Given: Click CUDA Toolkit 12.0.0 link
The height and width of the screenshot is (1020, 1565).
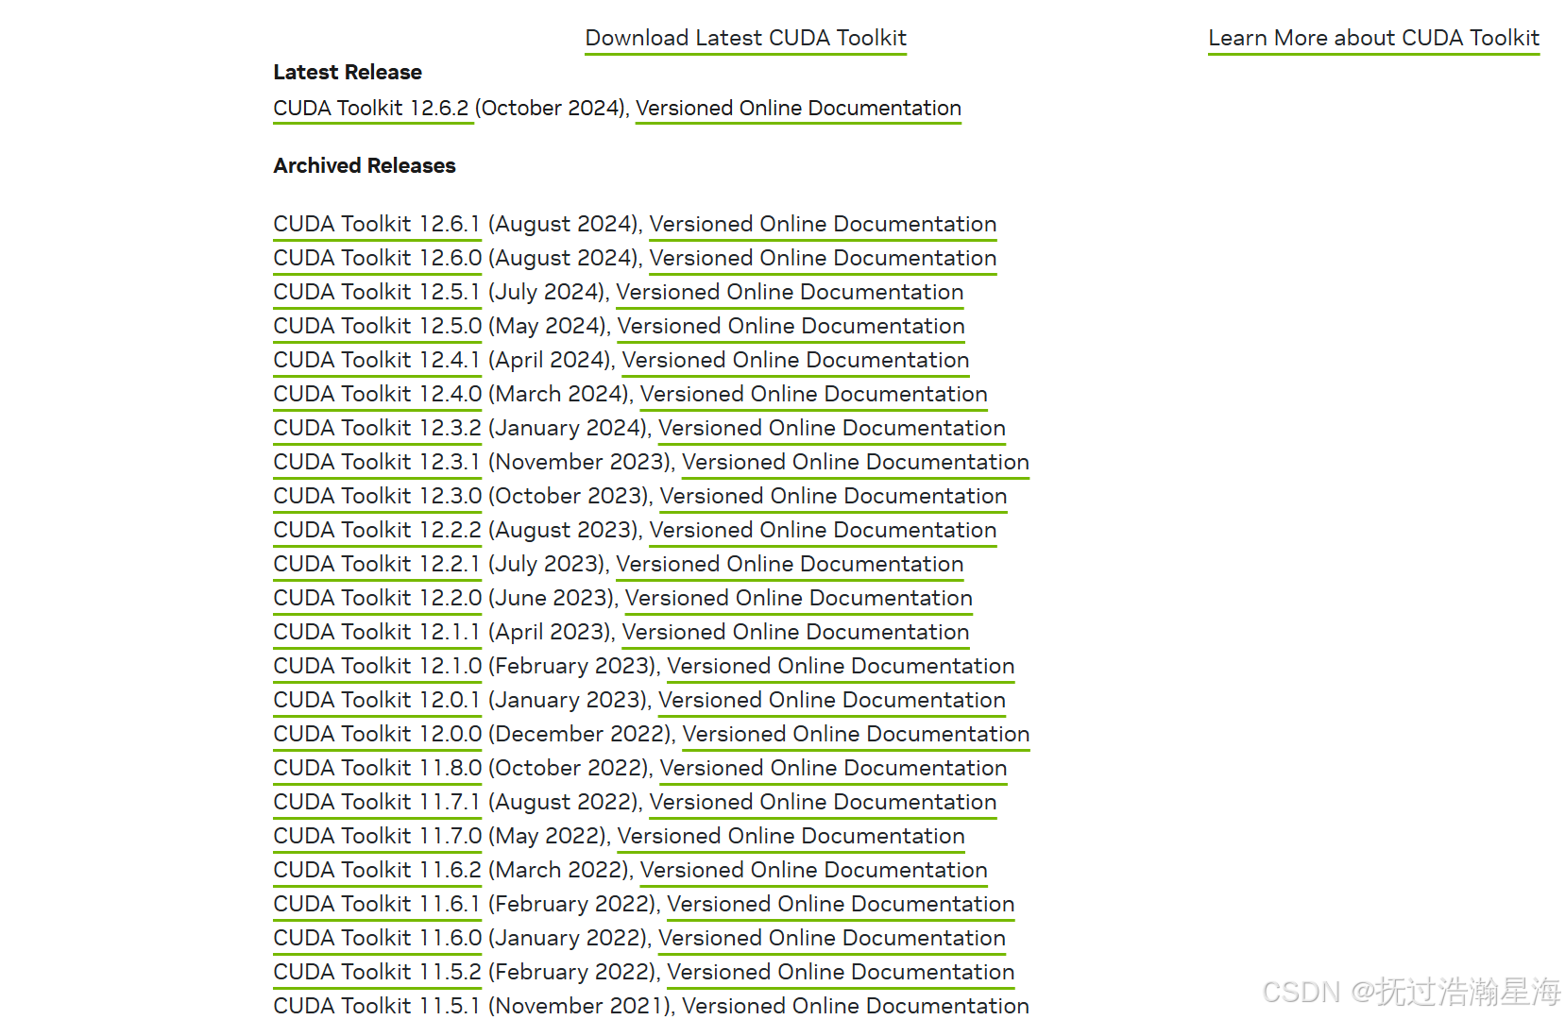Looking at the screenshot, I should tap(377, 734).
